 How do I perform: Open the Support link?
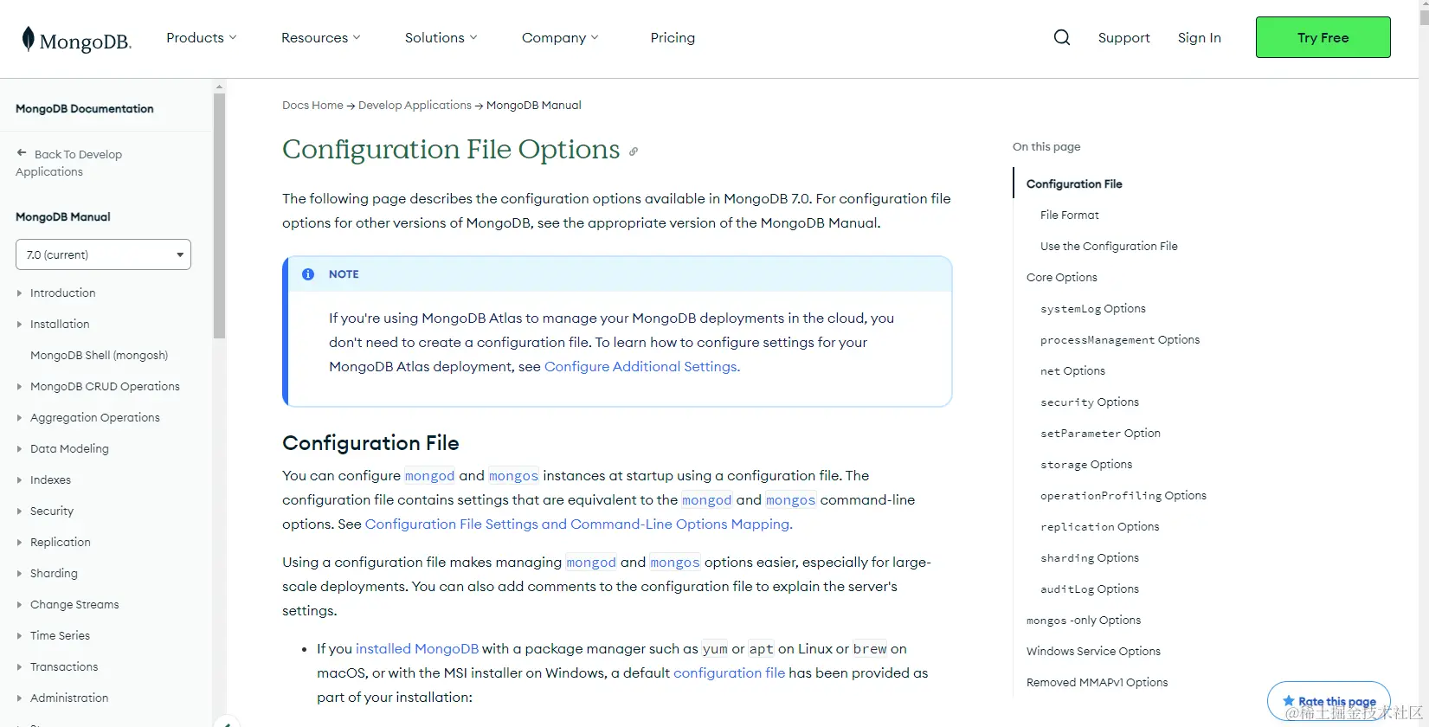coord(1123,37)
